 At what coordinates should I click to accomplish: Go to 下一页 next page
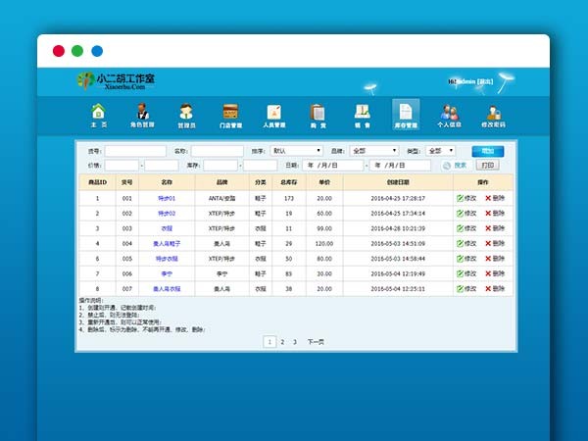[315, 342]
